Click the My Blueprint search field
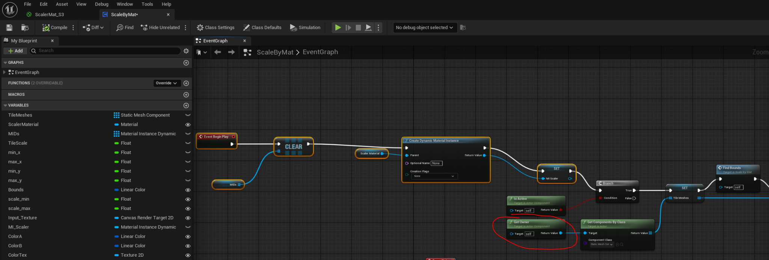This screenshot has width=769, height=260. (107, 51)
